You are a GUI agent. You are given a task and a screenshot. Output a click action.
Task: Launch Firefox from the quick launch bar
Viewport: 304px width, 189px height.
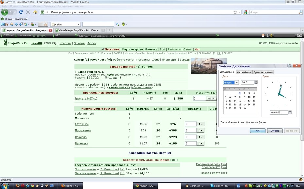[18, 186]
